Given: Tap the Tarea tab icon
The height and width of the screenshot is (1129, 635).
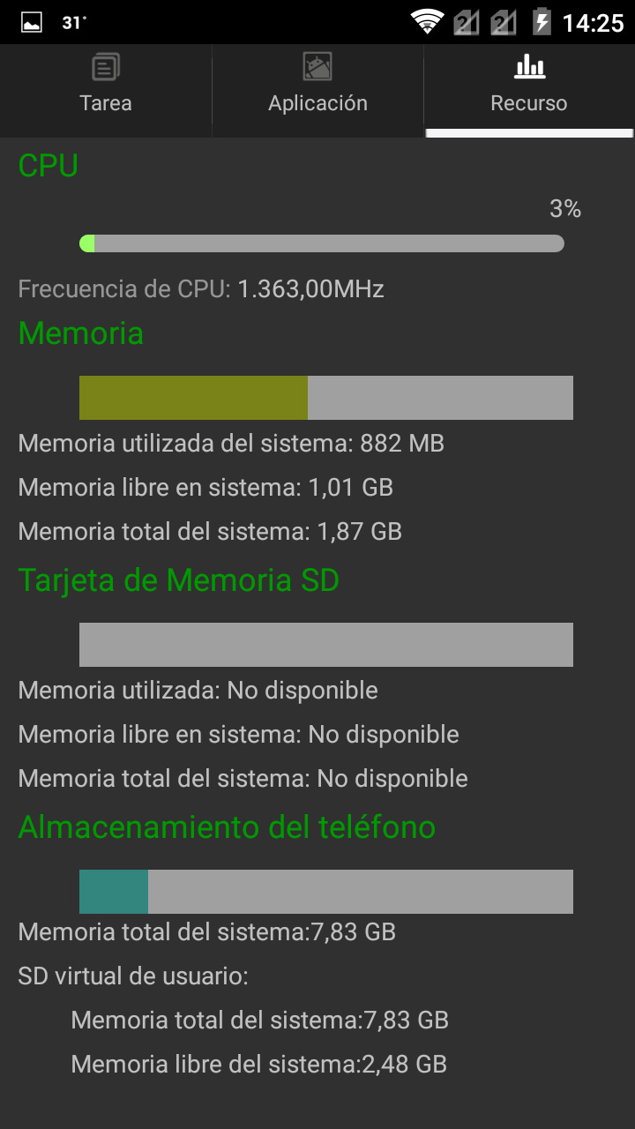Looking at the screenshot, I should (106, 67).
